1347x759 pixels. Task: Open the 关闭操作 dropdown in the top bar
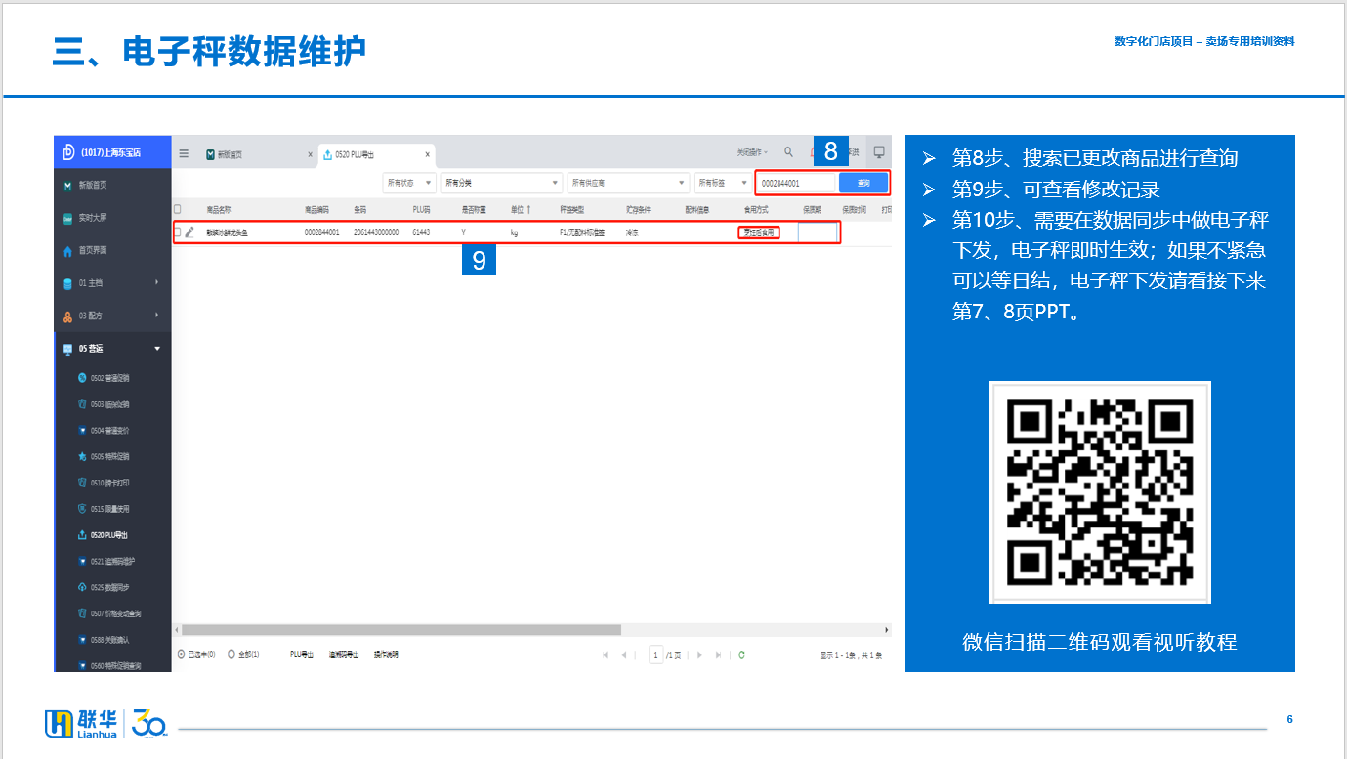point(752,152)
